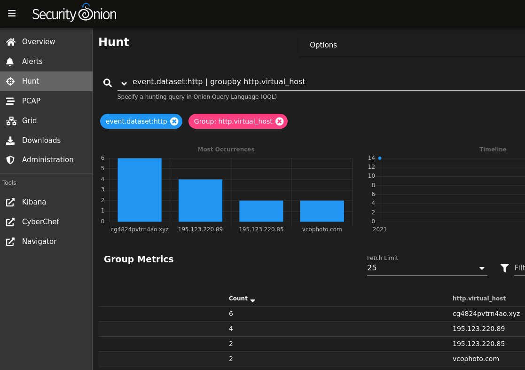Click the Count column header
525x370 pixels.
(238, 299)
